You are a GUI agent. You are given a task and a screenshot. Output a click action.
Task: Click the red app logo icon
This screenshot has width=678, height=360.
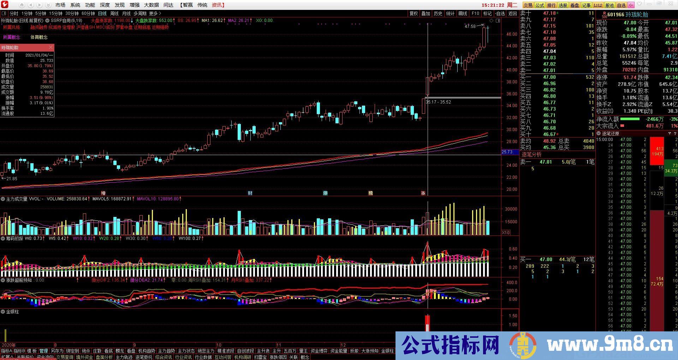(5, 5)
